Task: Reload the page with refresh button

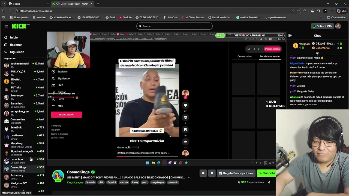Action: tap(10, 11)
